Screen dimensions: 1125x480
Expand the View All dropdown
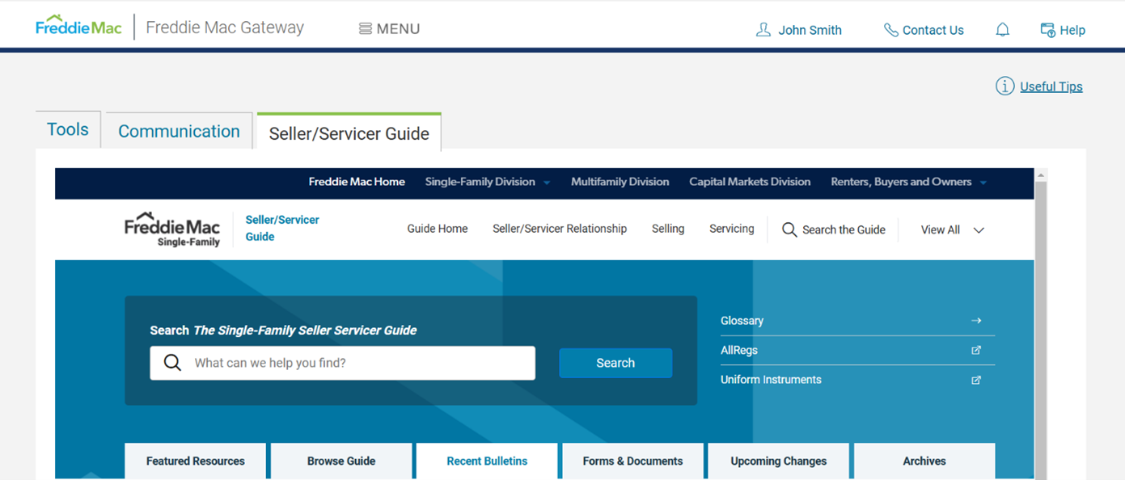pos(952,229)
